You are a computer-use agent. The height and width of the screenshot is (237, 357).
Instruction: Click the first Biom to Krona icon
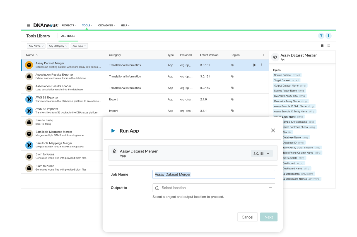point(29,156)
